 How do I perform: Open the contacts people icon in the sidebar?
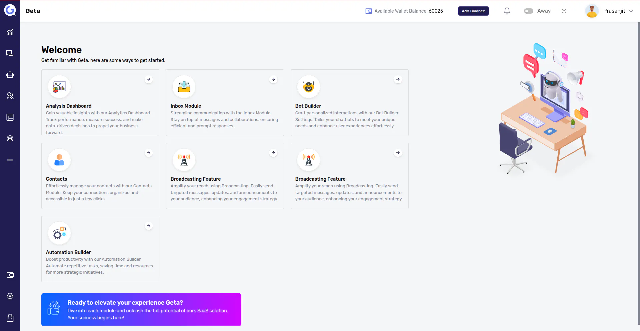click(10, 96)
